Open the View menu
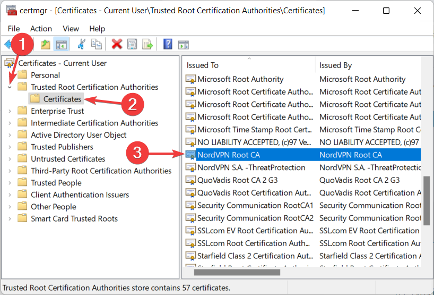Image resolution: width=434 pixels, height=295 pixels. coord(71,29)
